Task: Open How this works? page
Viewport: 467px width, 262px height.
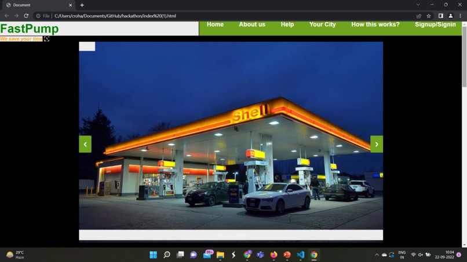Action: tap(375, 25)
